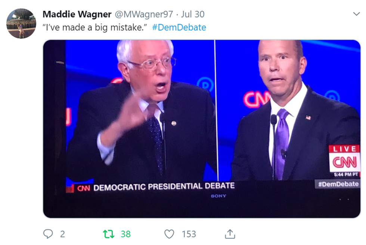Open the share tweet upload icon

click(230, 234)
